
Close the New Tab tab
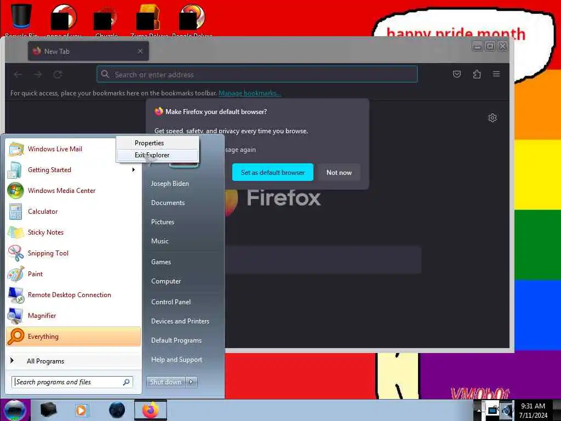140,51
